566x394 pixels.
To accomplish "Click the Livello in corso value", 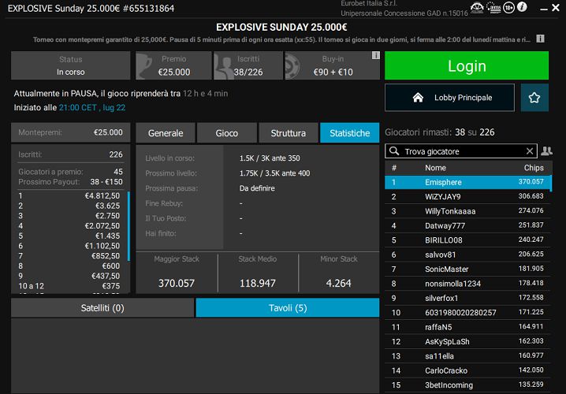I will [270, 158].
